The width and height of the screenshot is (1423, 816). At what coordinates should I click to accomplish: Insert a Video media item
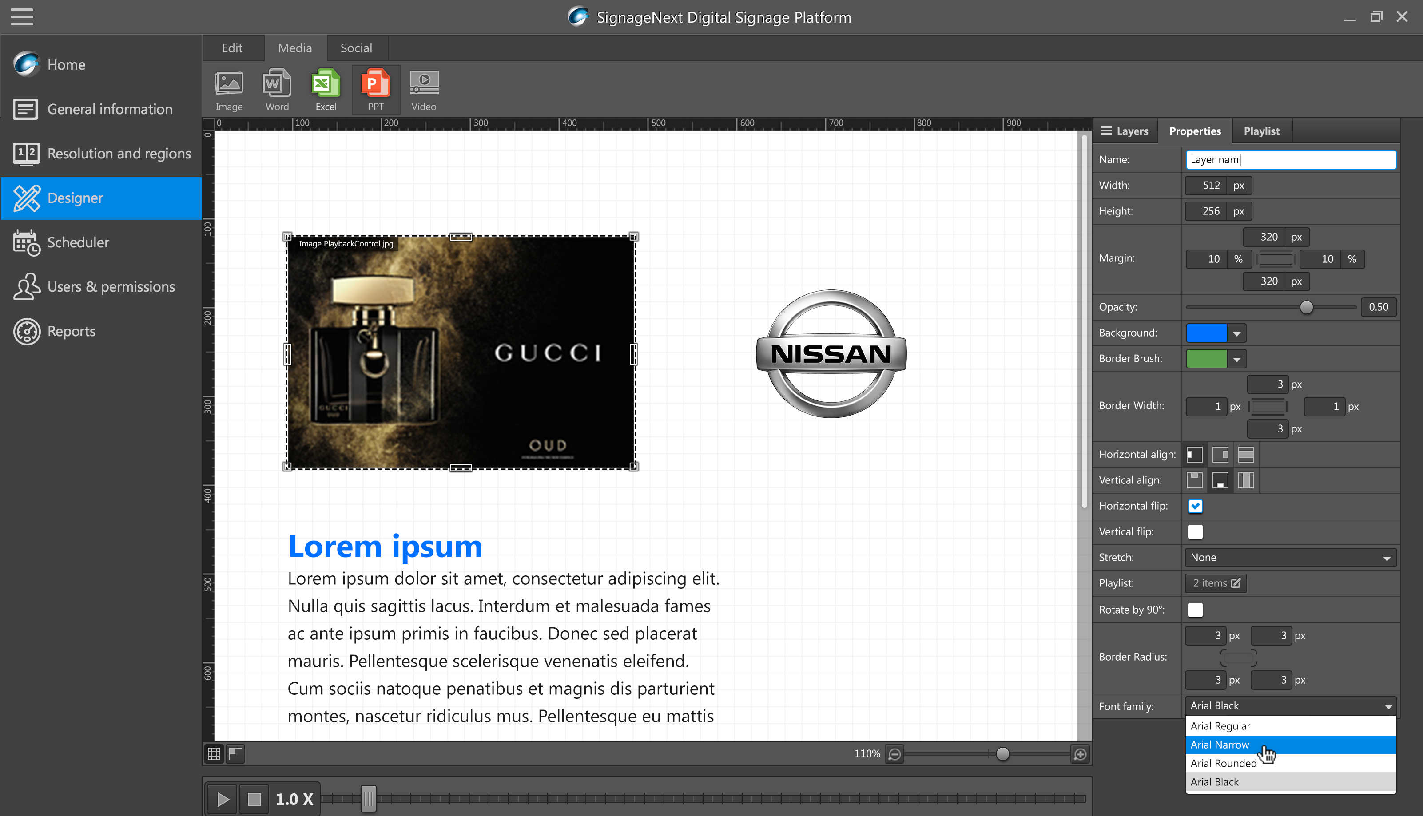click(x=424, y=90)
